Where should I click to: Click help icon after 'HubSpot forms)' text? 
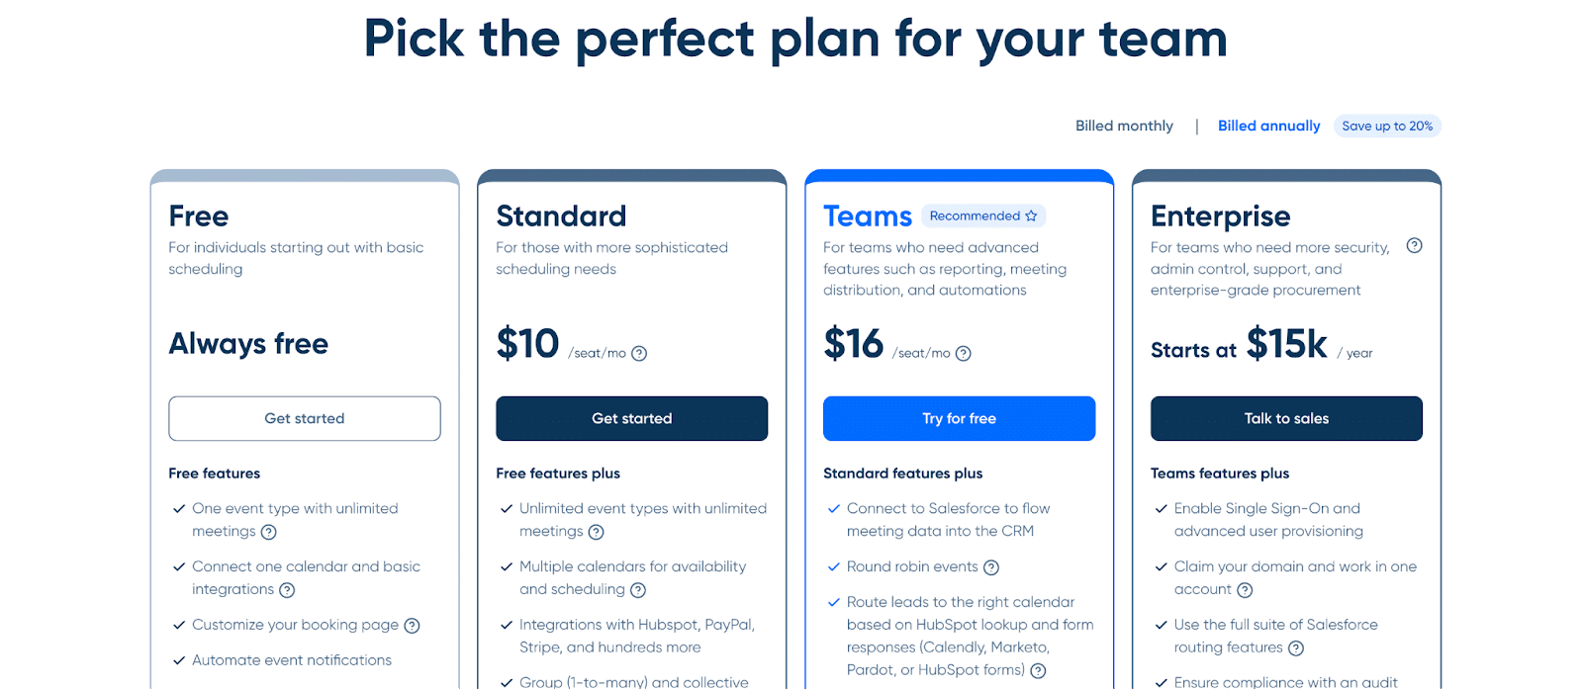[1038, 671]
